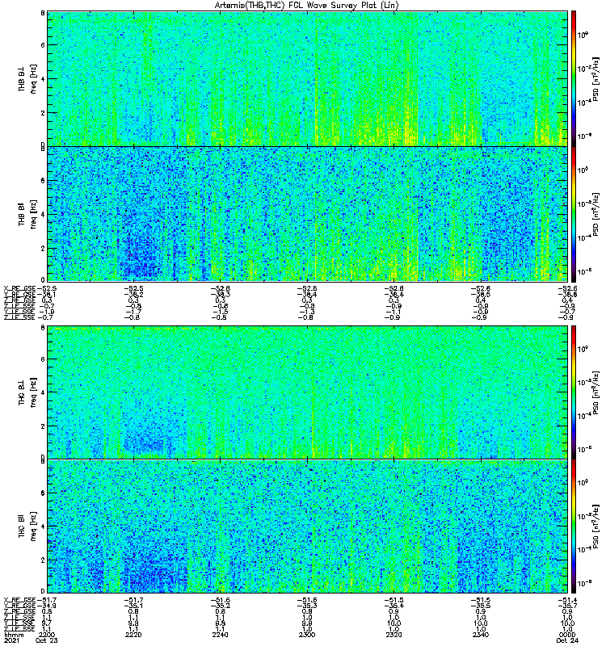Click the 0000 time tick label

pyautogui.click(x=567, y=635)
